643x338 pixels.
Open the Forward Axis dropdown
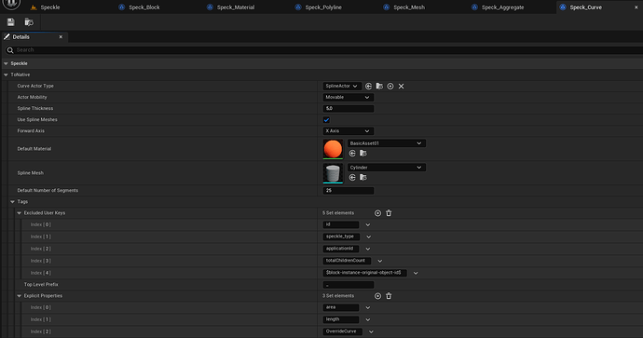(349, 131)
